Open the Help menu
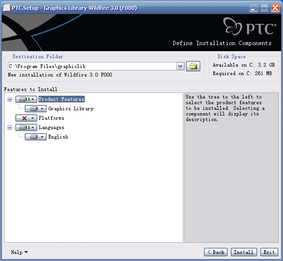283x261 pixels. tap(19, 252)
